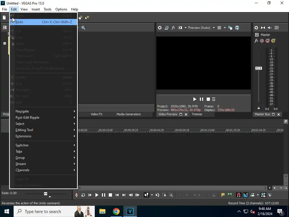
Task: Toggle Ignore Event Grouping
Action: click(270, 195)
